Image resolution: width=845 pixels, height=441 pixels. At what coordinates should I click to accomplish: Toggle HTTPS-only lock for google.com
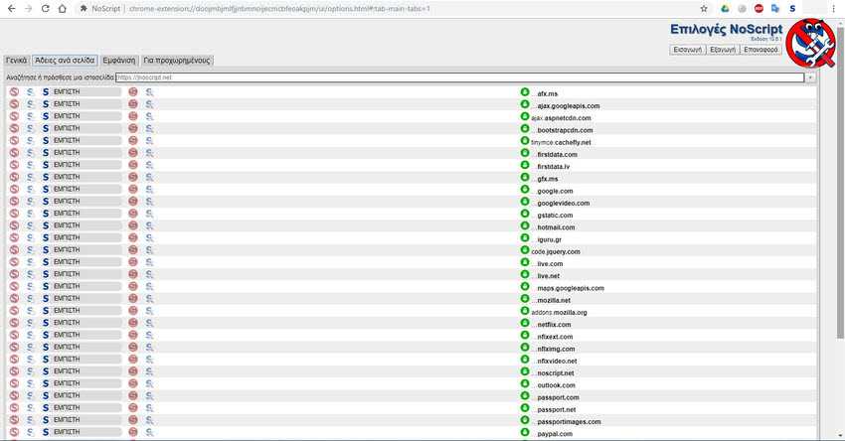point(525,190)
